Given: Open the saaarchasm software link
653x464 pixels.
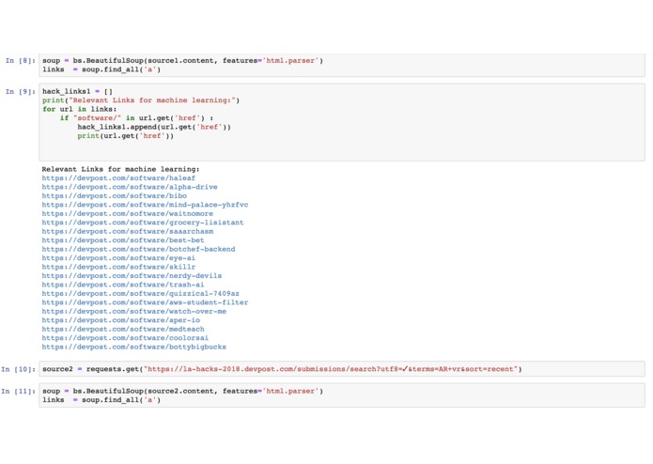Looking at the screenshot, I should 128,231.
